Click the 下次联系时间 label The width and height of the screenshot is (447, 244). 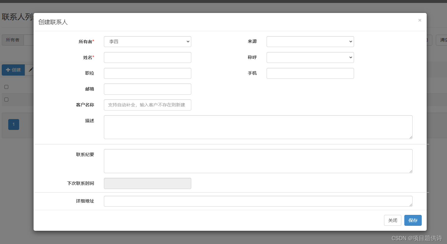pos(81,183)
